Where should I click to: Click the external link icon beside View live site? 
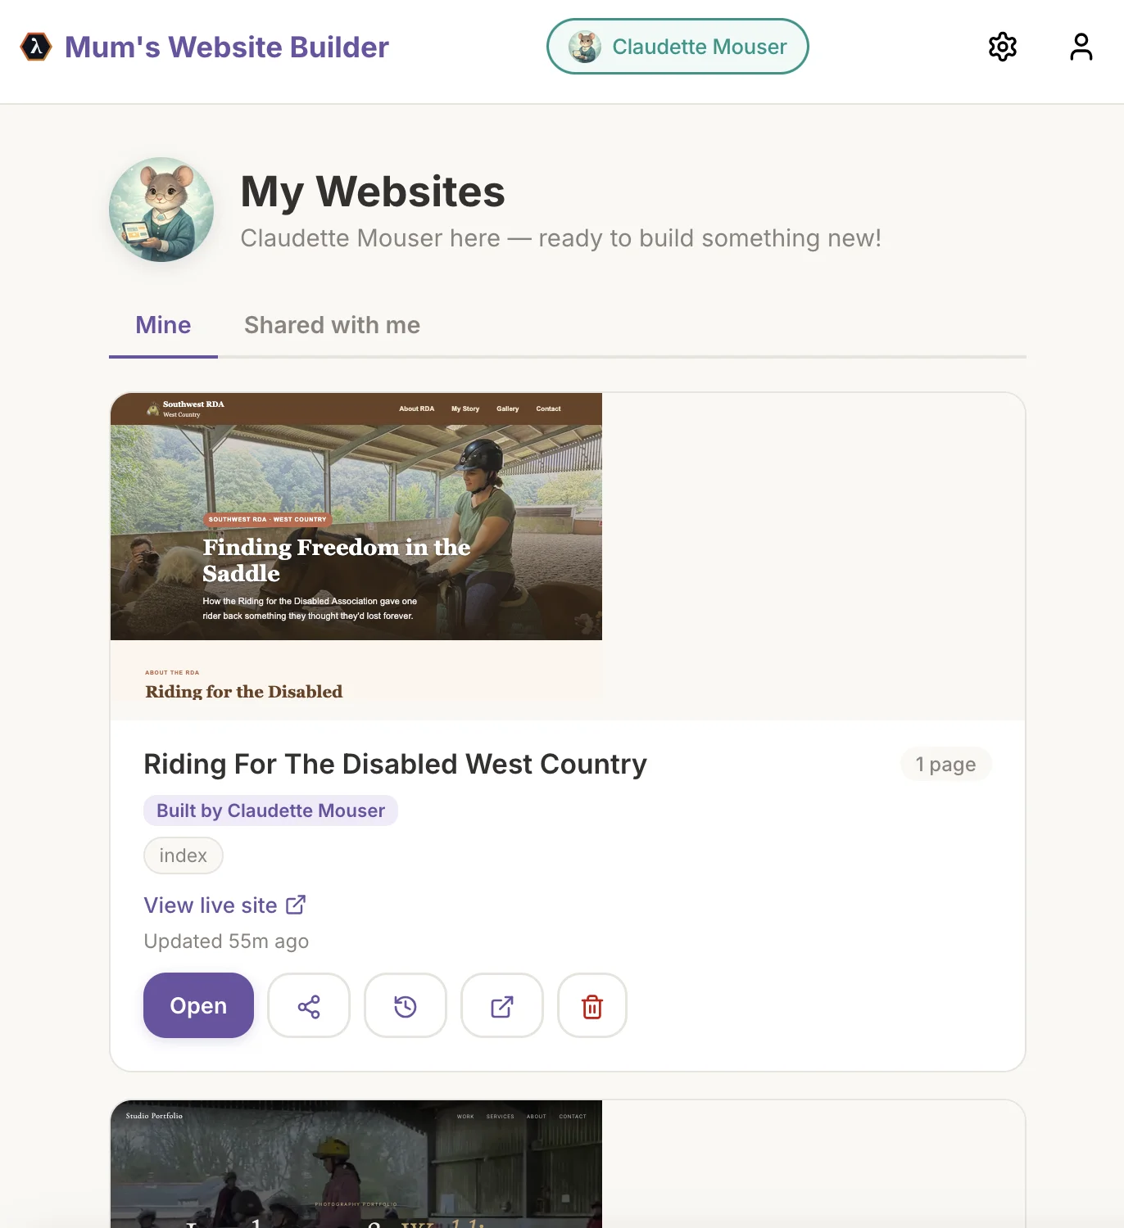pyautogui.click(x=295, y=905)
